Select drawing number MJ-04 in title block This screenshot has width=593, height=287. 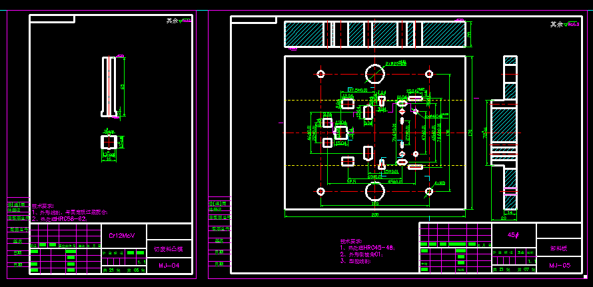coord(169,266)
